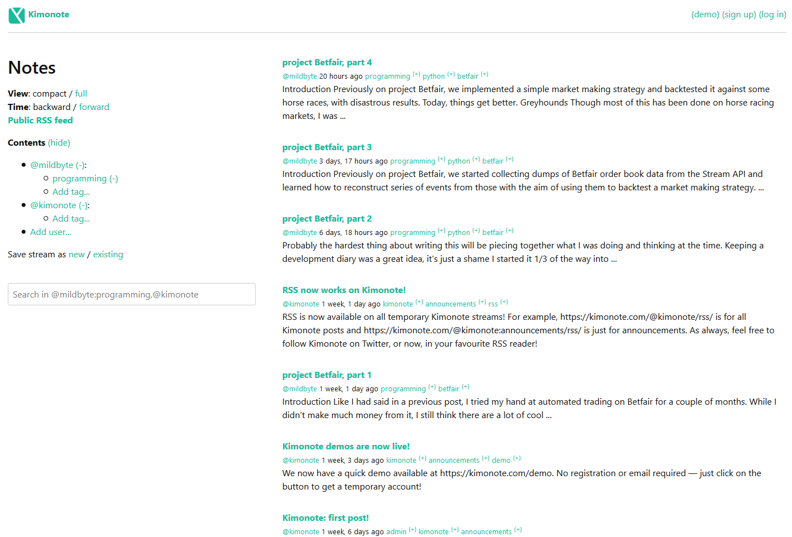Click python tag on Betfair part 4
The image size is (792, 537).
(x=434, y=76)
